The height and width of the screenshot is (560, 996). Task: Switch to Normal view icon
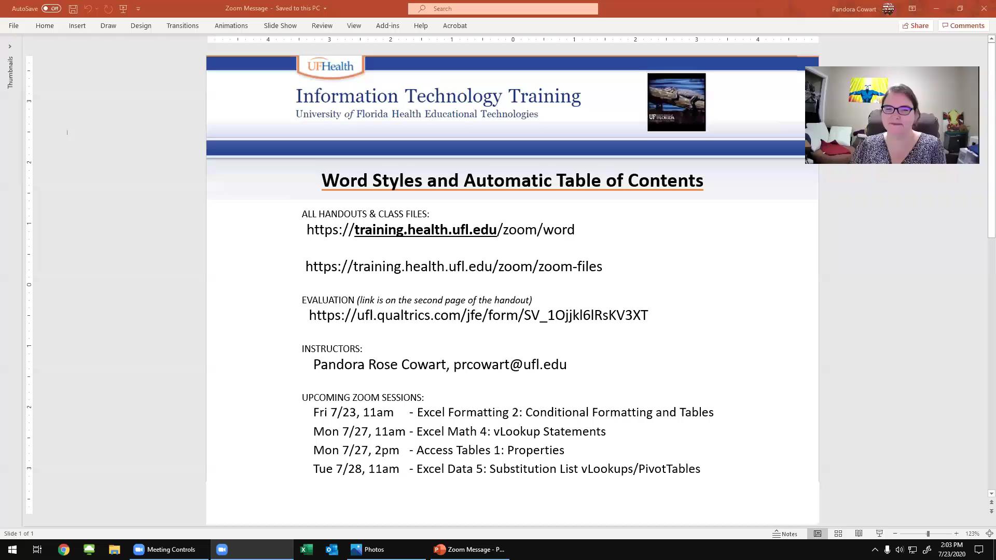coord(818,534)
